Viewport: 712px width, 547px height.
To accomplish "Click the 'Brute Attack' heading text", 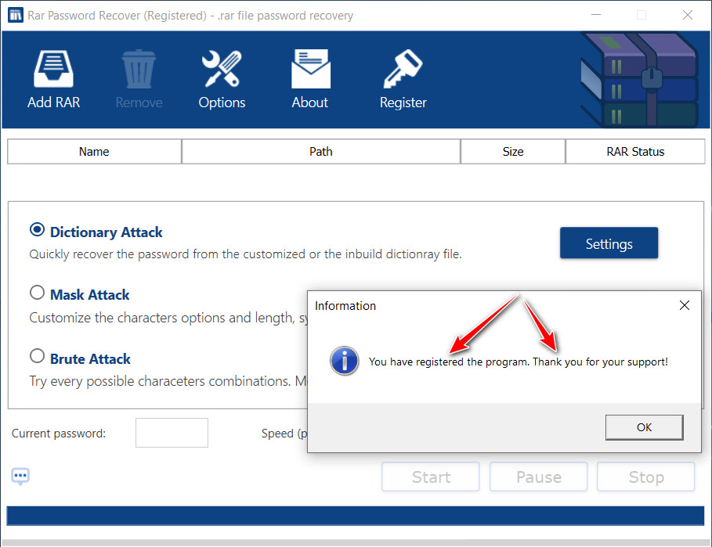I will (90, 358).
